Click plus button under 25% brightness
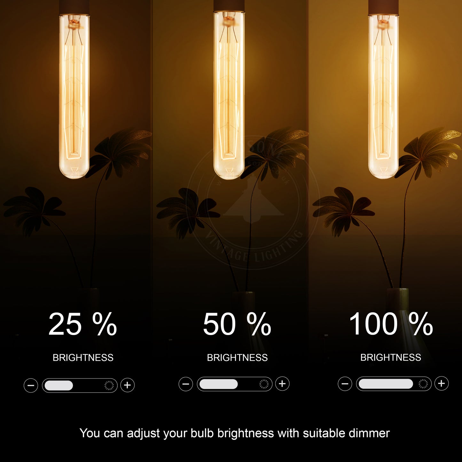Image resolution: width=462 pixels, height=462 pixels. (127, 385)
